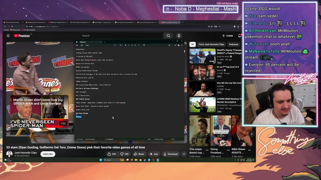This screenshot has height=180, width=321.
Task: Open a new browser tab
Action: (x=183, y=22)
